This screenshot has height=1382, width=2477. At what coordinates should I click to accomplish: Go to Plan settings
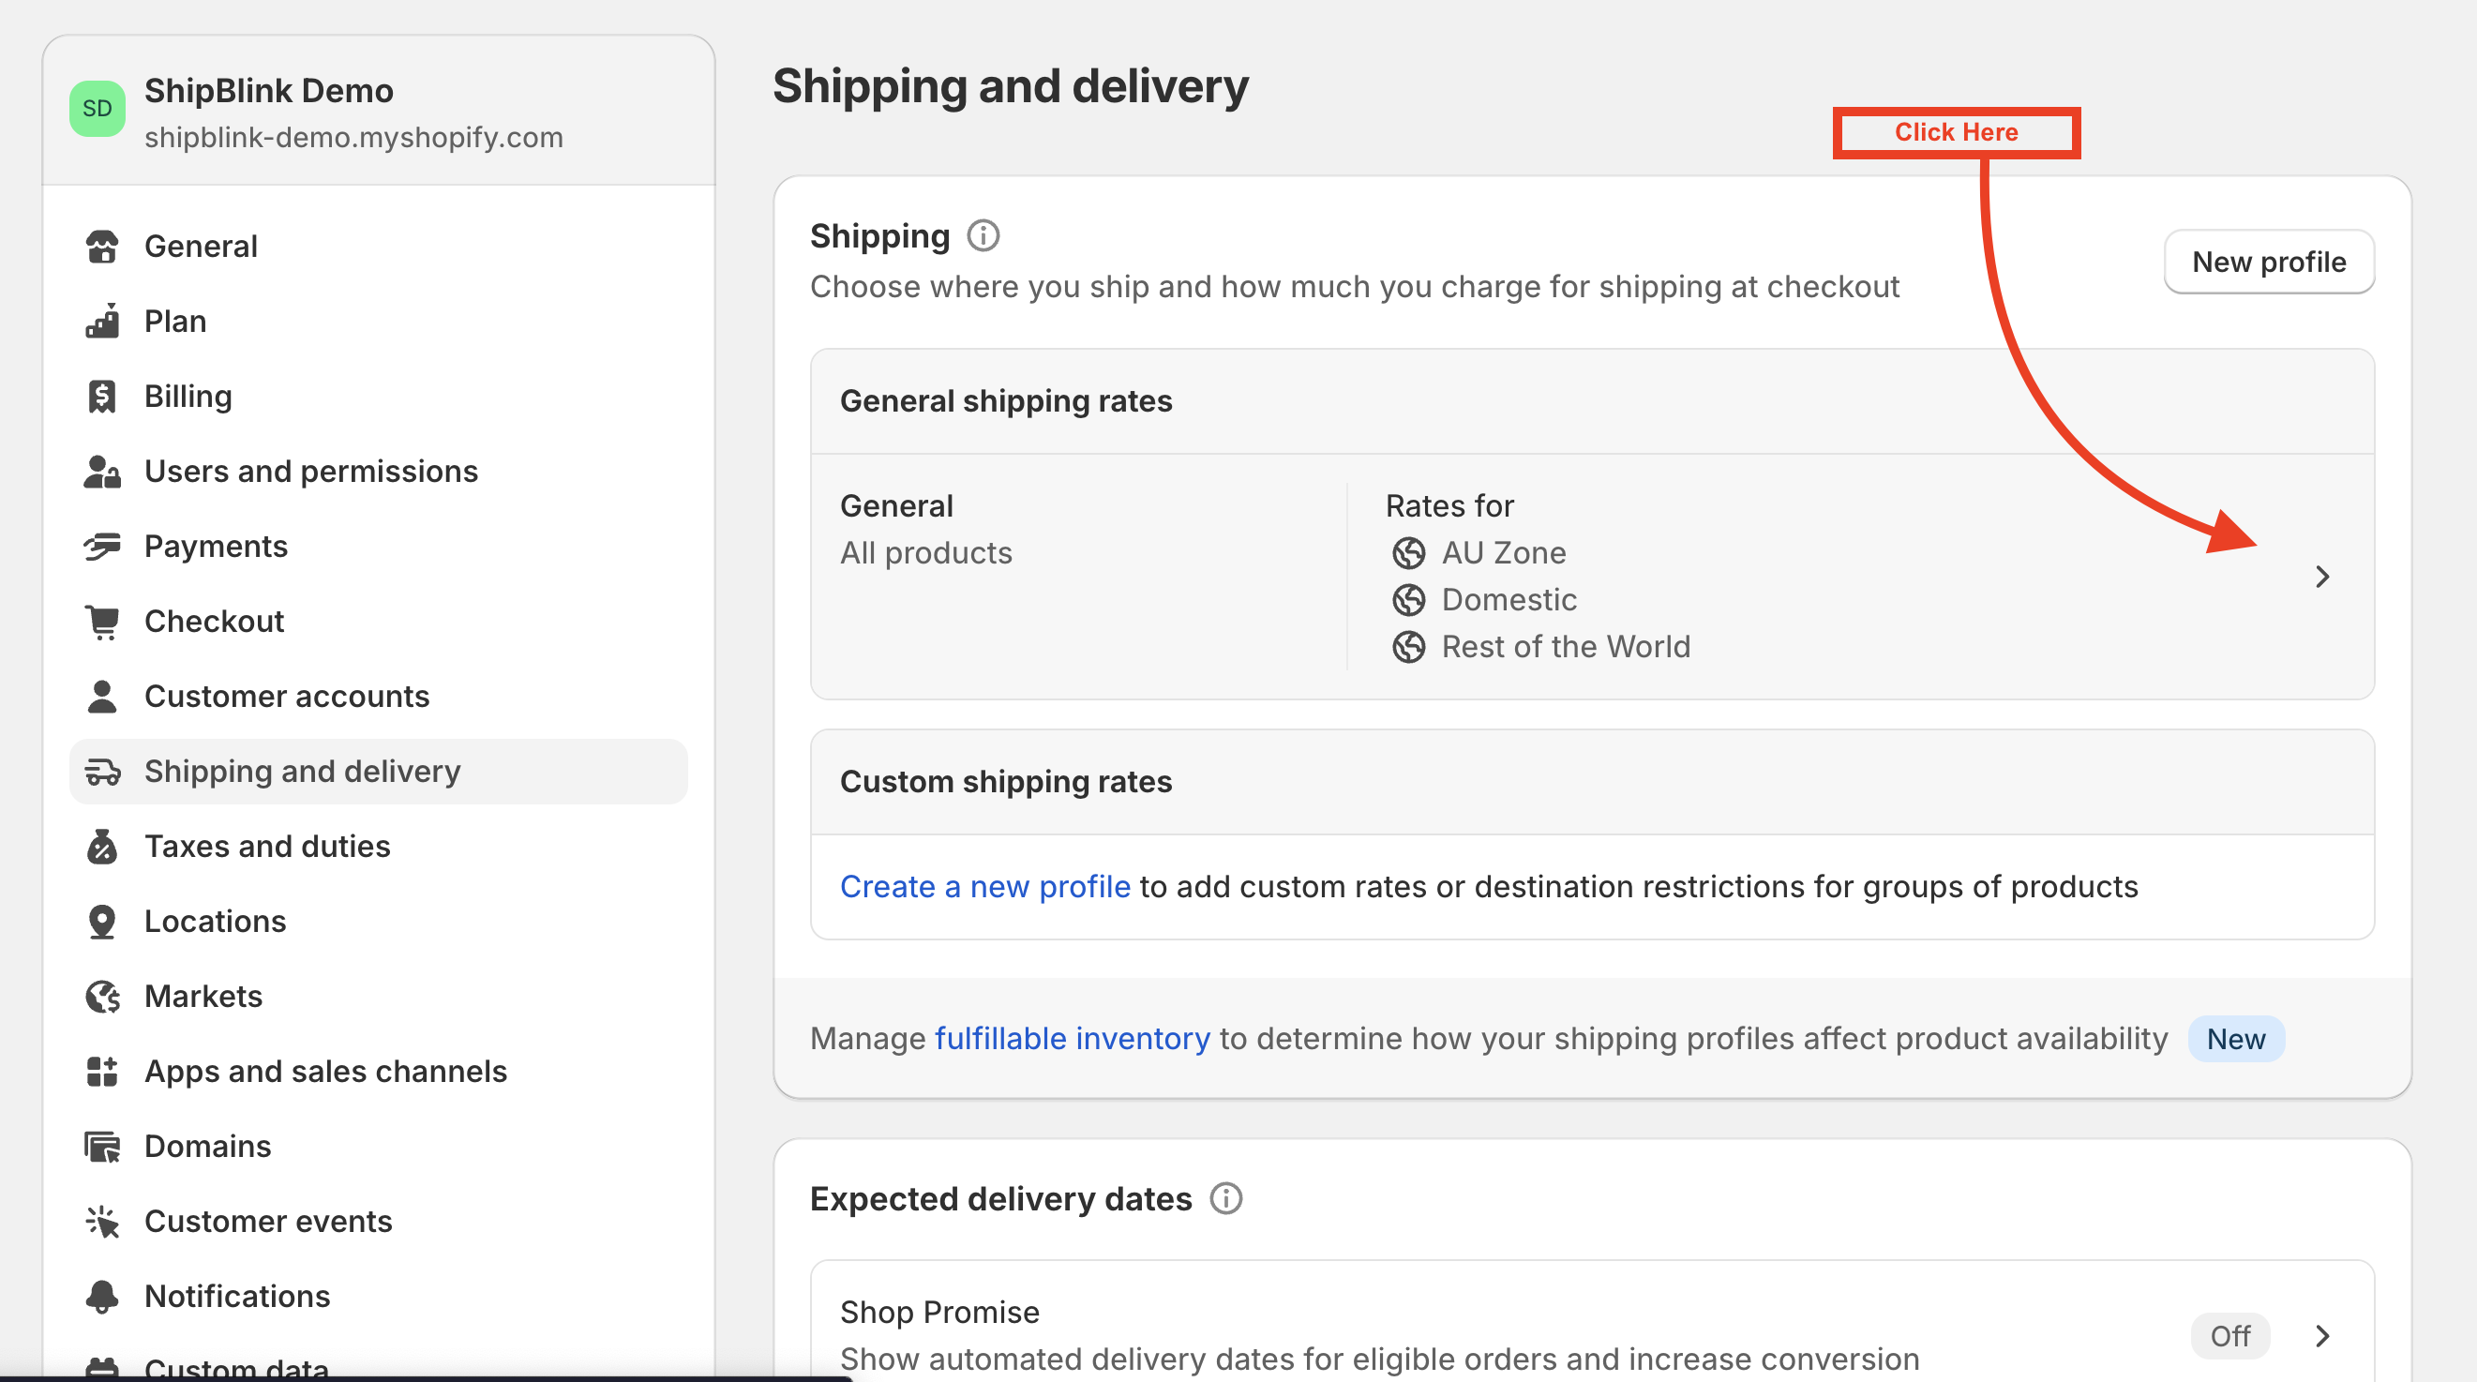(x=378, y=322)
